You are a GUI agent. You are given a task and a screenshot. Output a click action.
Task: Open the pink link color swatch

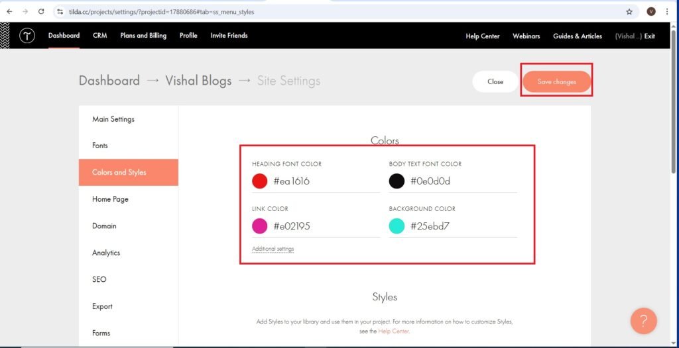pos(260,226)
